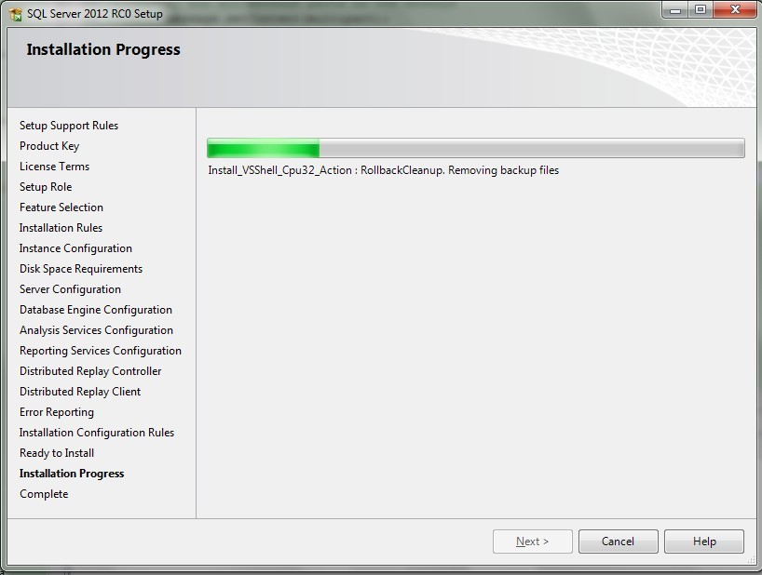
Task: Select the Product Key step
Action: pyautogui.click(x=49, y=146)
